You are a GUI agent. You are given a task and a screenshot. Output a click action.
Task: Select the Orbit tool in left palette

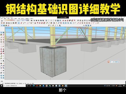(1, 63)
